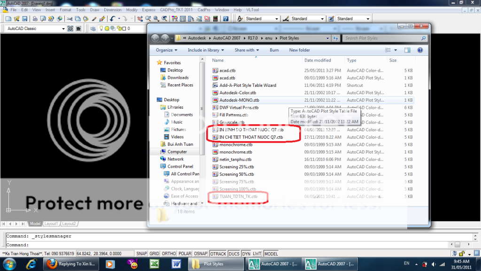Open the Format menu
Viewport: 481px width, 271px height.
(x=65, y=10)
